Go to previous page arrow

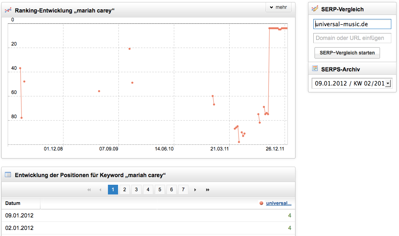click(100, 190)
